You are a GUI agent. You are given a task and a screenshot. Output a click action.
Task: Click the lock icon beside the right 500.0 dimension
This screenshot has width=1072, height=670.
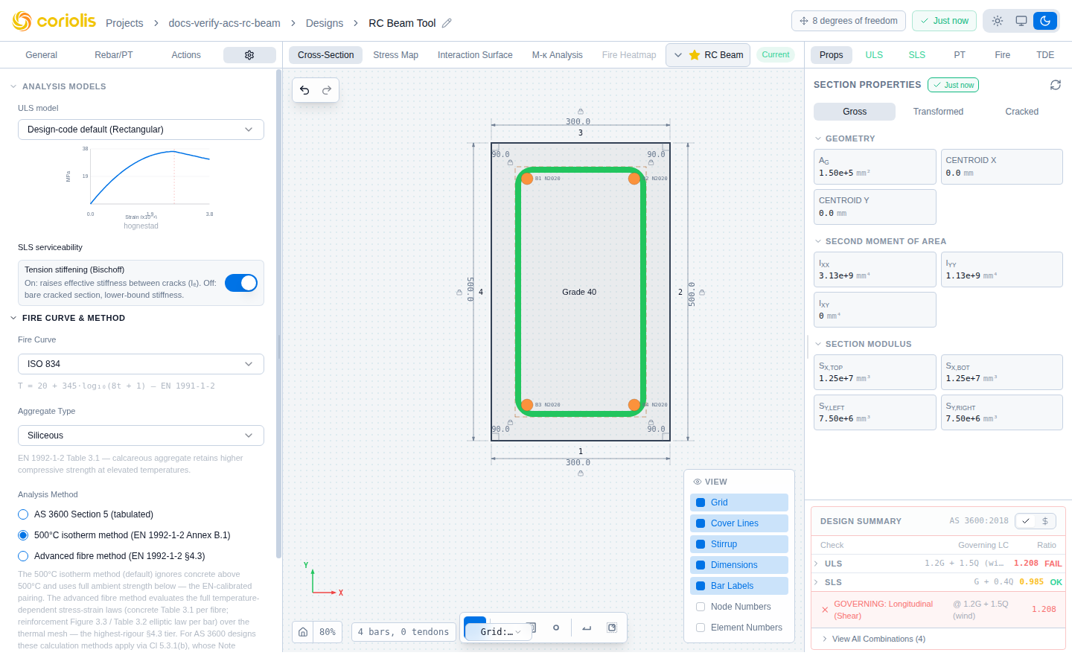click(702, 293)
